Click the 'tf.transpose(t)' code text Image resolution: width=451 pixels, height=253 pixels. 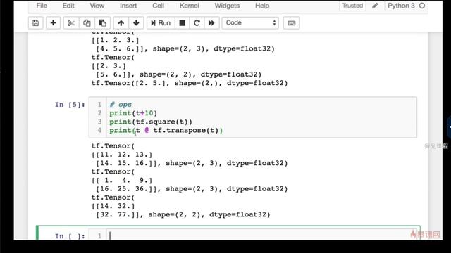point(186,130)
